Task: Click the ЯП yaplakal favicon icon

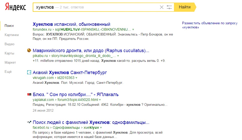Action: tap(29, 94)
